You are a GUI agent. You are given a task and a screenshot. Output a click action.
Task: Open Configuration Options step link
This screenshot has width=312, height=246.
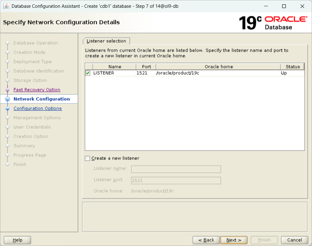[x=38, y=108]
